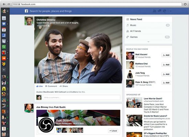Open notifications globe icon
The width and height of the screenshot is (189, 137).
[x=165, y=11]
